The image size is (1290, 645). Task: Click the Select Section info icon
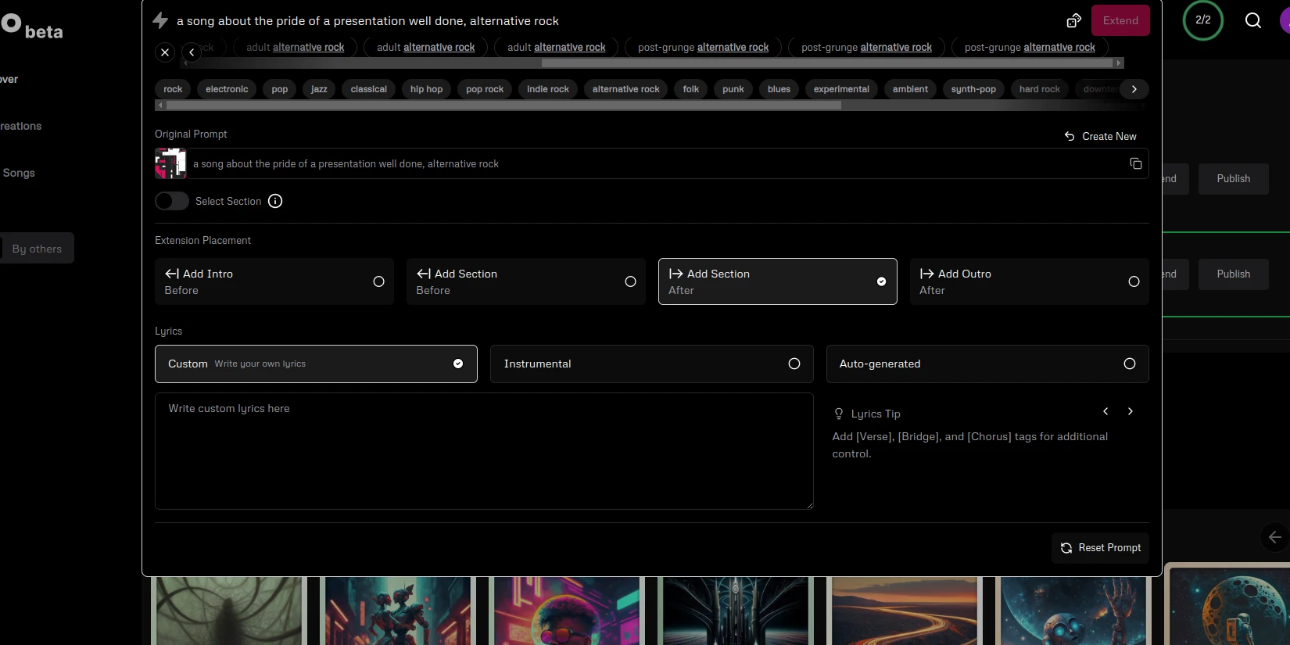(275, 201)
